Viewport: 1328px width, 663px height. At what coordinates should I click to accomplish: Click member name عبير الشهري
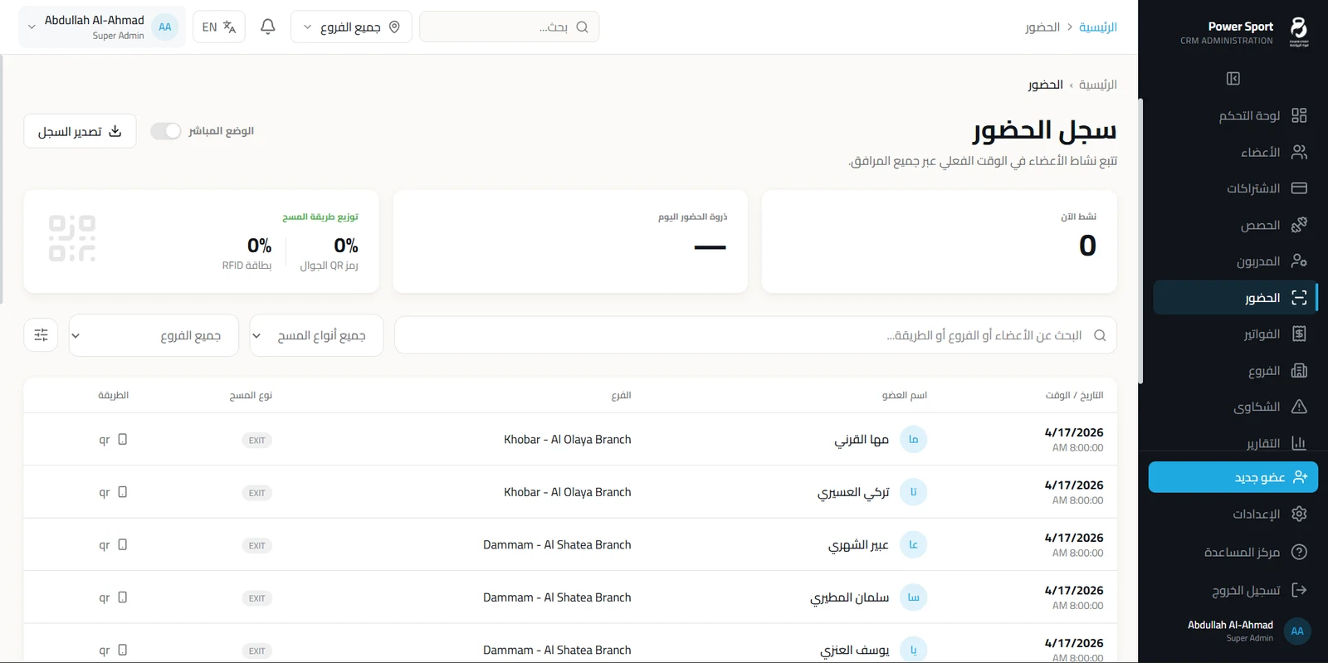coord(858,545)
